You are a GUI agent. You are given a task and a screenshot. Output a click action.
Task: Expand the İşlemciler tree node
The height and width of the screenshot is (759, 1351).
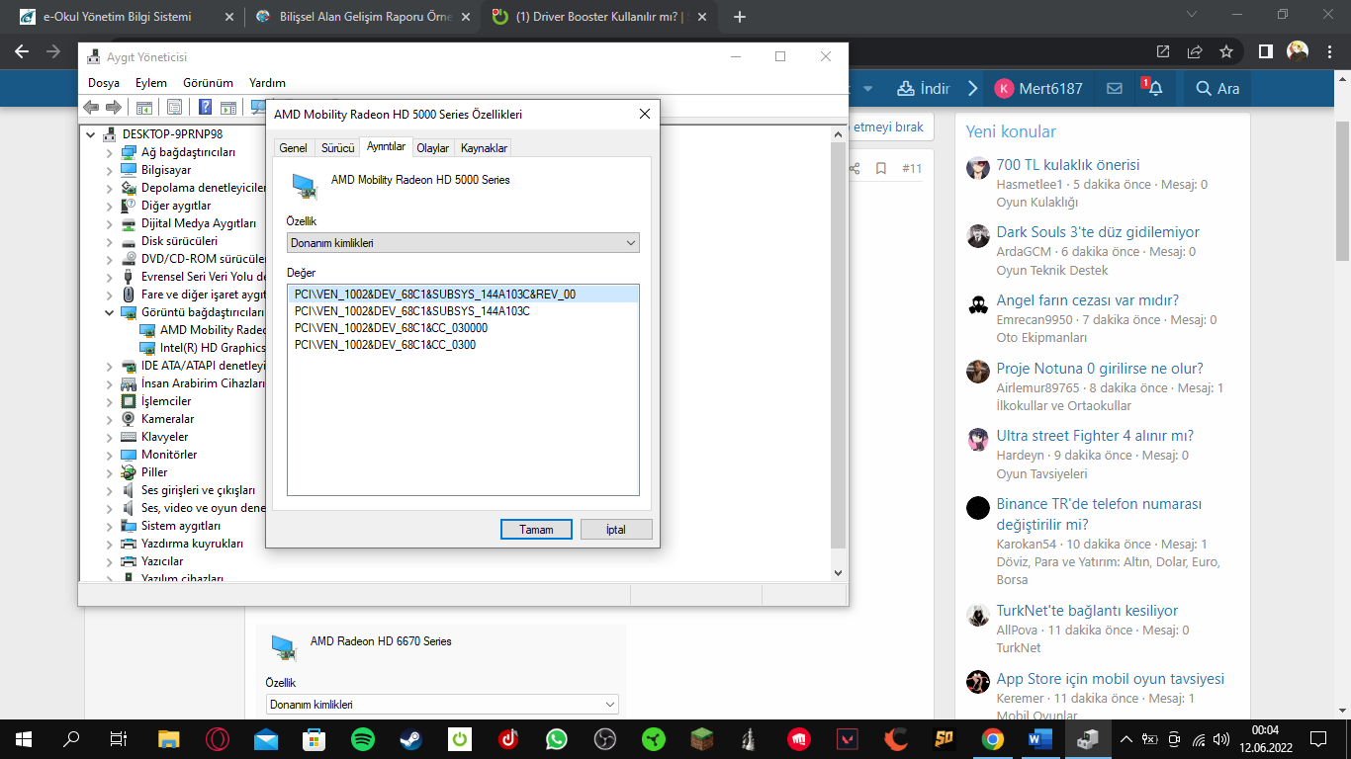click(110, 401)
